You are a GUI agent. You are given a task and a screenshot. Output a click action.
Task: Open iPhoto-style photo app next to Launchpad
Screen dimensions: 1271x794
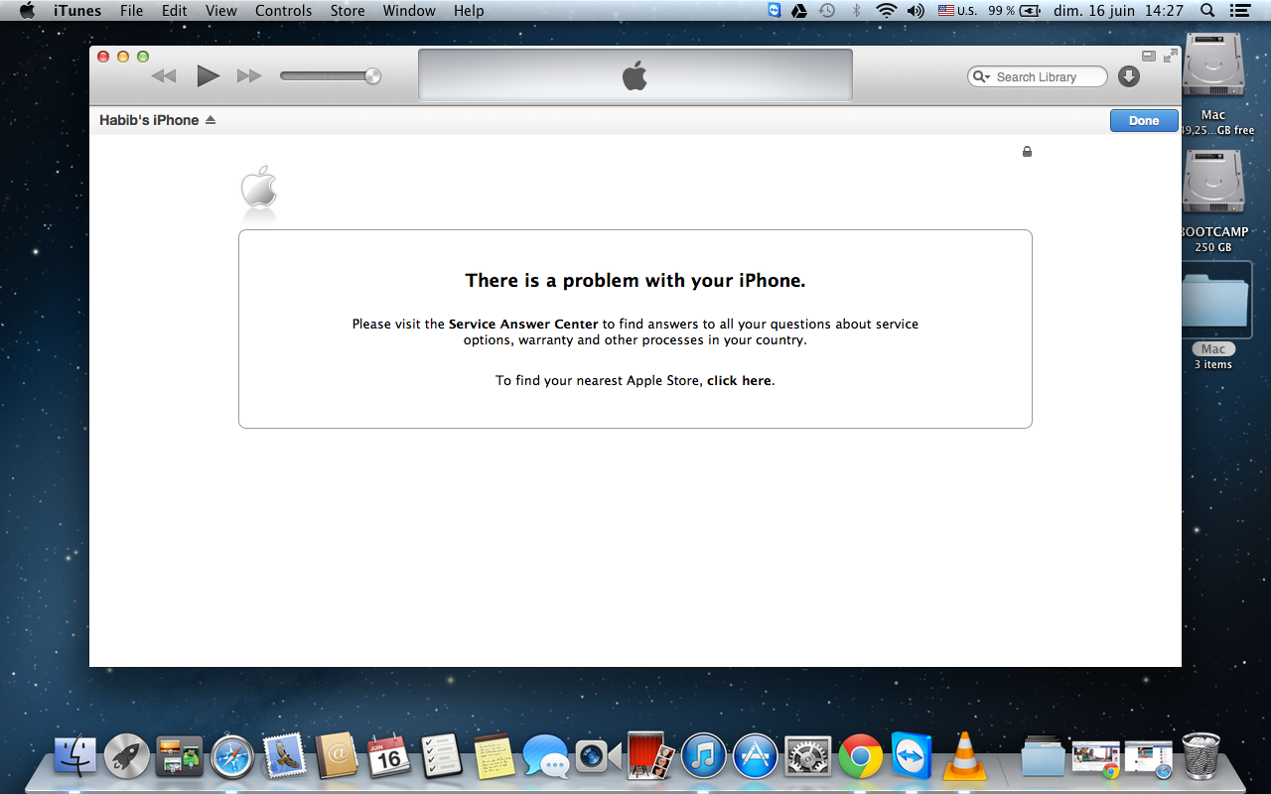pyautogui.click(x=180, y=757)
